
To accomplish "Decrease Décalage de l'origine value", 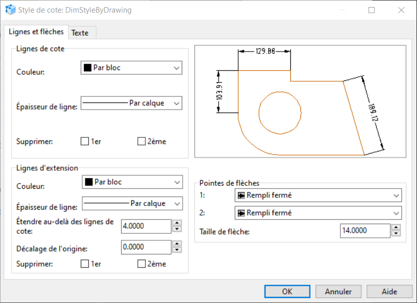I will [177, 250].
